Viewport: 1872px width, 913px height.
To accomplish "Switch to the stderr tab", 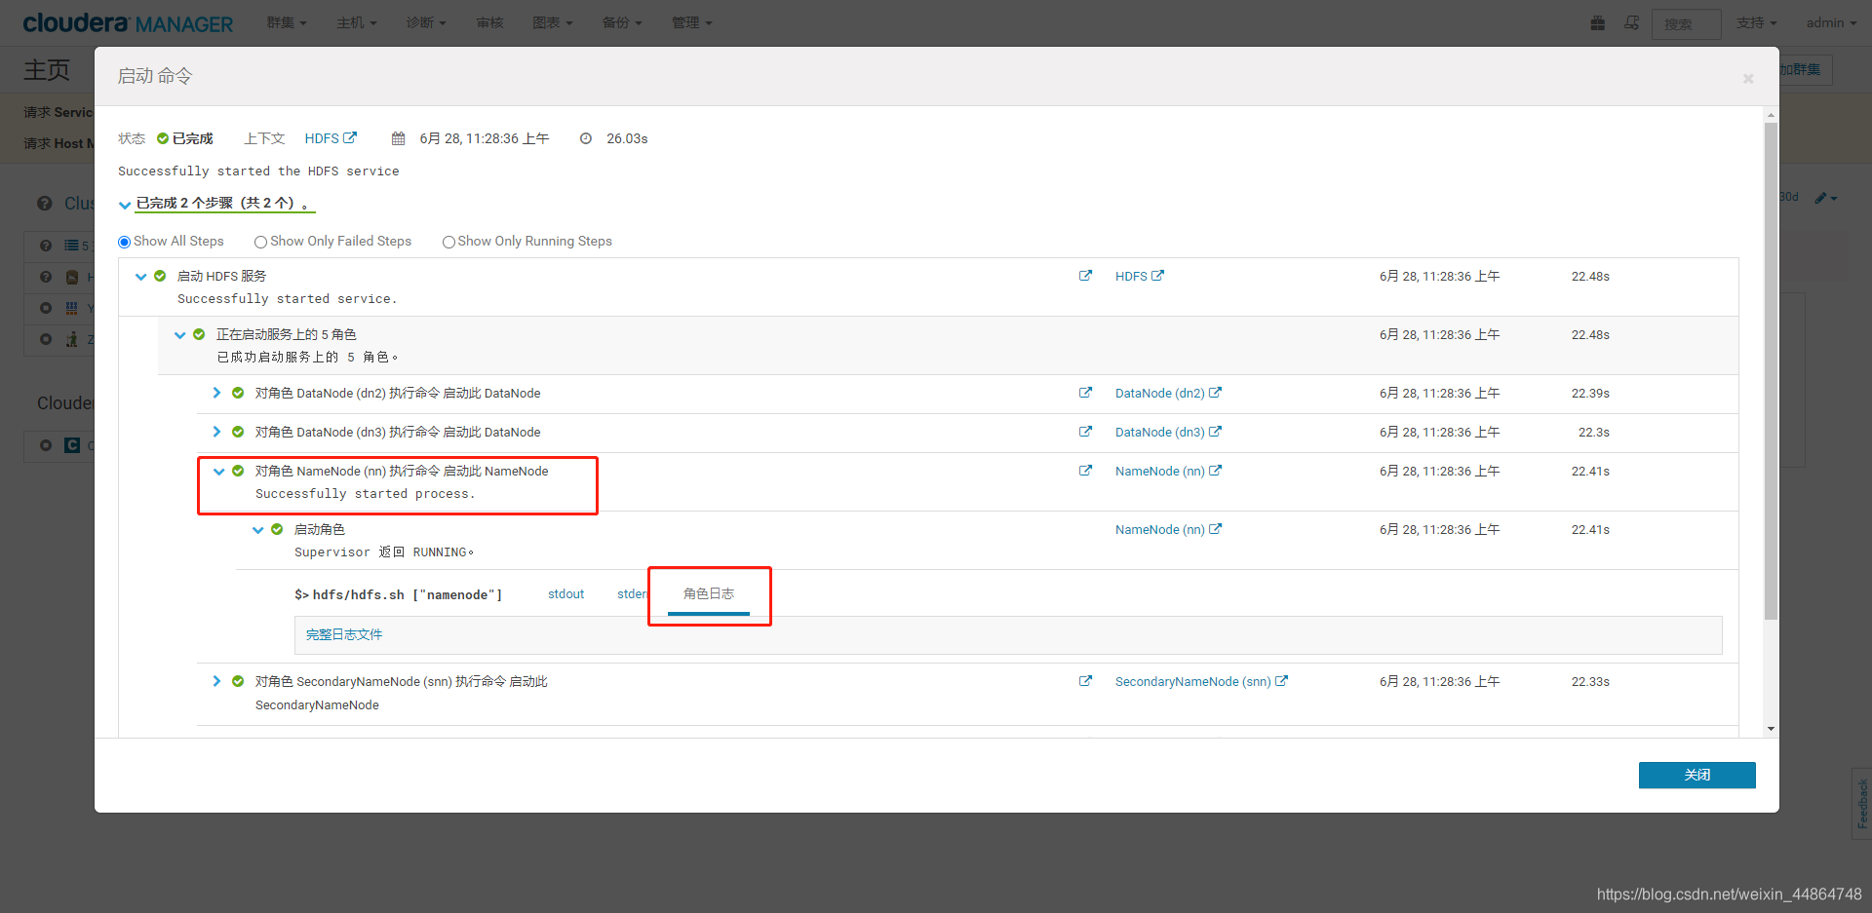I will tap(633, 594).
